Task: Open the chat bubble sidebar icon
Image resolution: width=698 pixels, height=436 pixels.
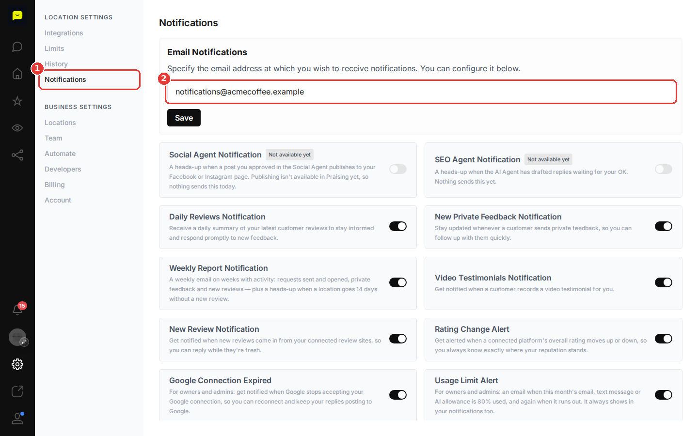Action: [x=17, y=47]
